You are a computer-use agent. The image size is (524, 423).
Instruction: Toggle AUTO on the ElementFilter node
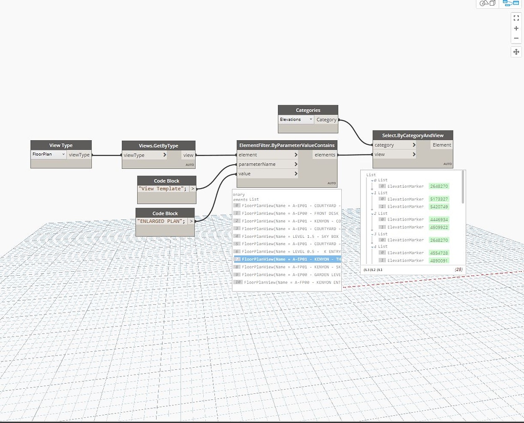(x=331, y=183)
